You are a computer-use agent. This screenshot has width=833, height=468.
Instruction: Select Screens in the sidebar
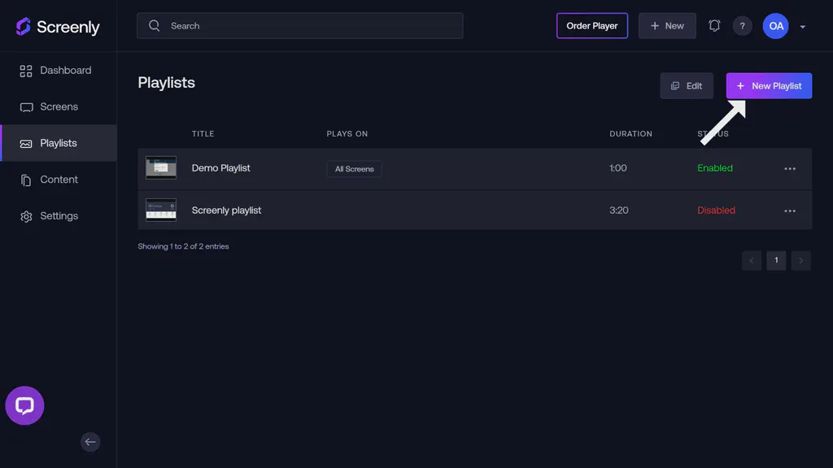tap(59, 106)
